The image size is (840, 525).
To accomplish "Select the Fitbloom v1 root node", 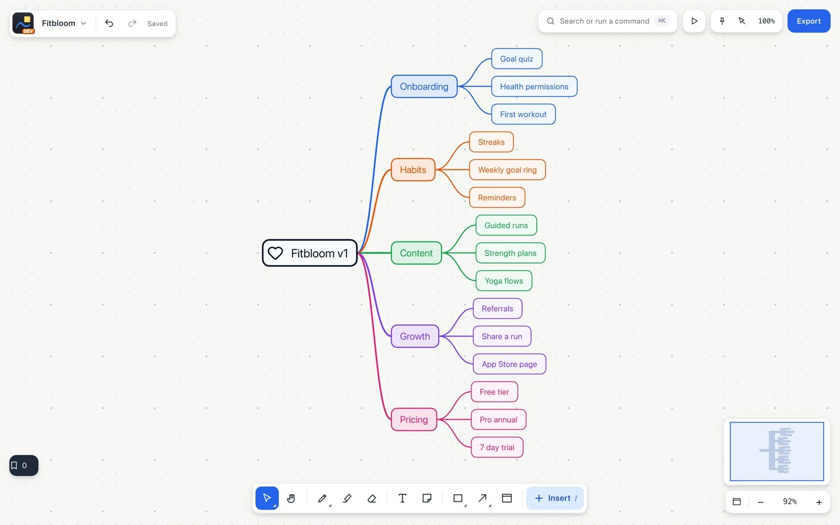I will tap(310, 253).
